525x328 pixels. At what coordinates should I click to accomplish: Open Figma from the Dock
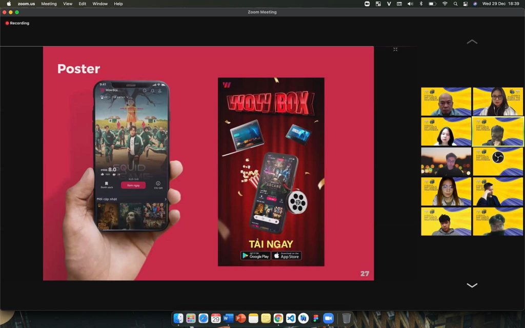click(x=316, y=318)
